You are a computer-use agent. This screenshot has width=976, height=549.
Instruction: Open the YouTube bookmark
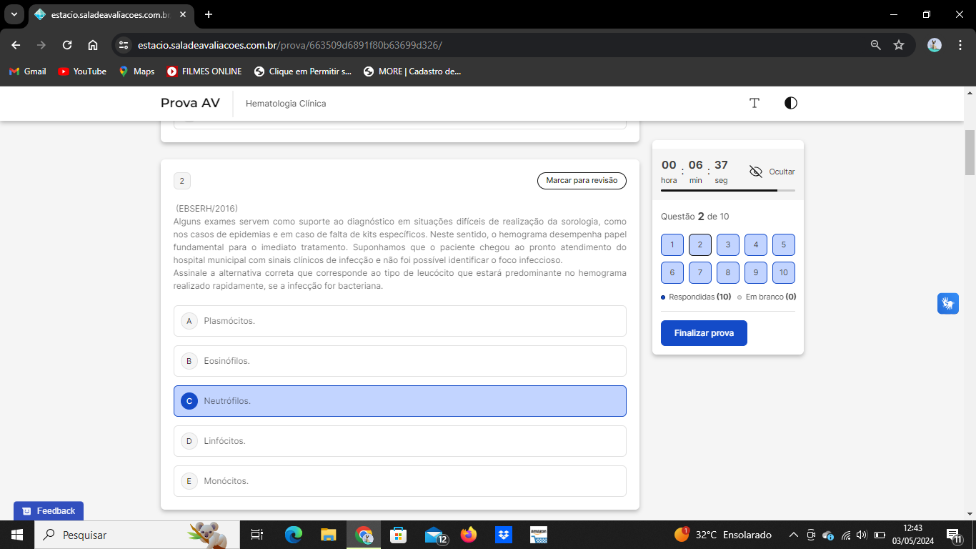(82, 71)
